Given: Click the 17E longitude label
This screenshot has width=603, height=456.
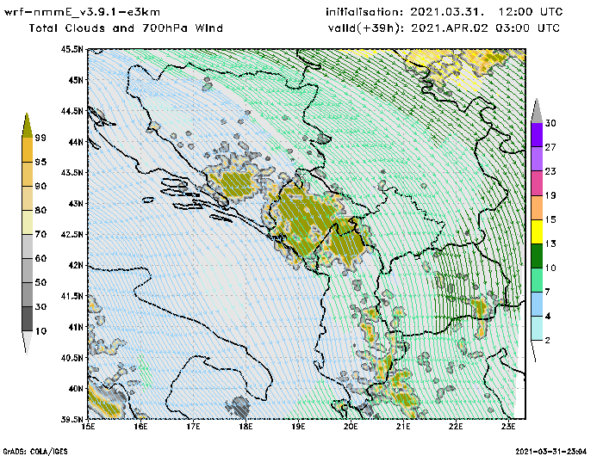Looking at the screenshot, I should pyautogui.click(x=193, y=427).
